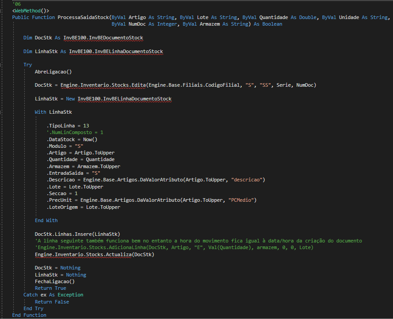Click the "descricao" string literal

pyautogui.click(x=248, y=180)
